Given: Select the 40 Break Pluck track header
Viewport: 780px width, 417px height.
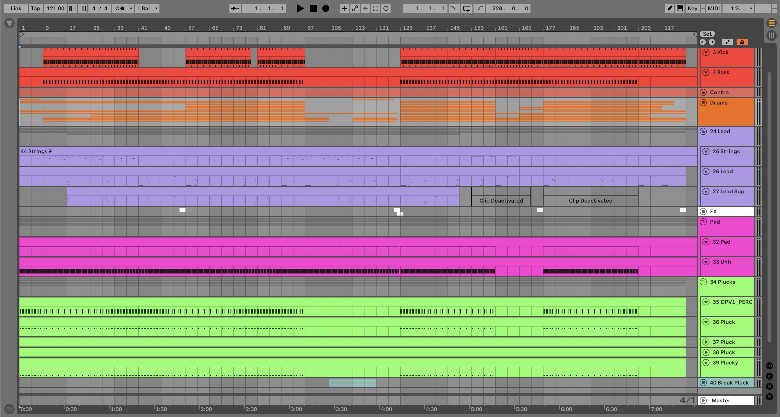Looking at the screenshot, I should 729,383.
